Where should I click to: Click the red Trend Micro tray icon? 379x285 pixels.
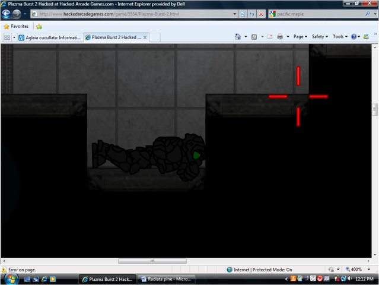pyautogui.click(x=320, y=278)
